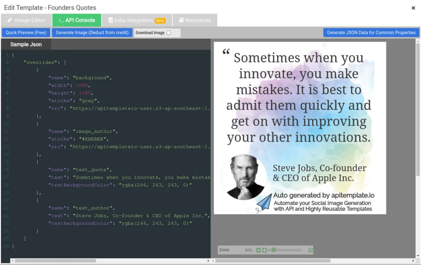Click the preview vertical scrollbar

pos(418,109)
